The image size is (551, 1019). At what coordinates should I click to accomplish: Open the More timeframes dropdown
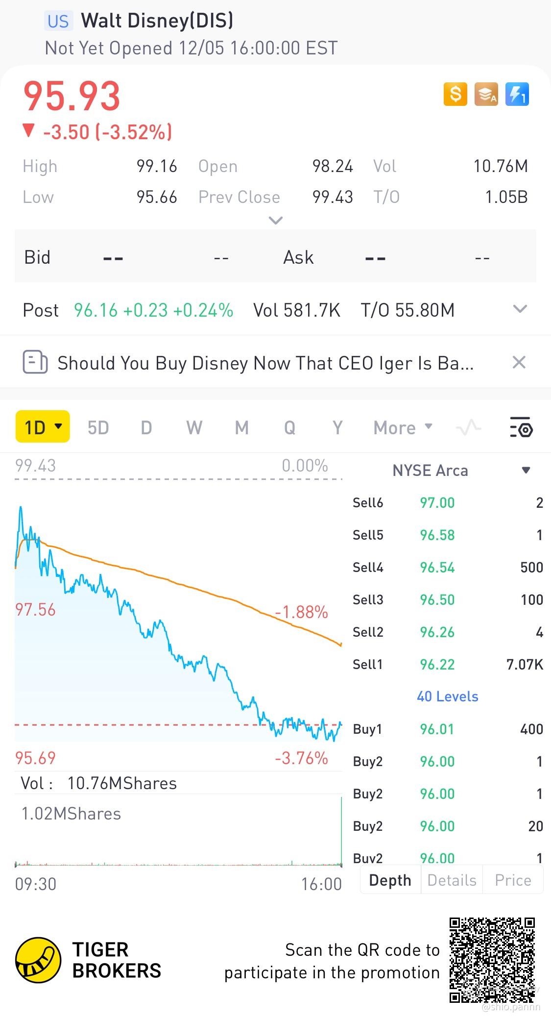pyautogui.click(x=403, y=428)
